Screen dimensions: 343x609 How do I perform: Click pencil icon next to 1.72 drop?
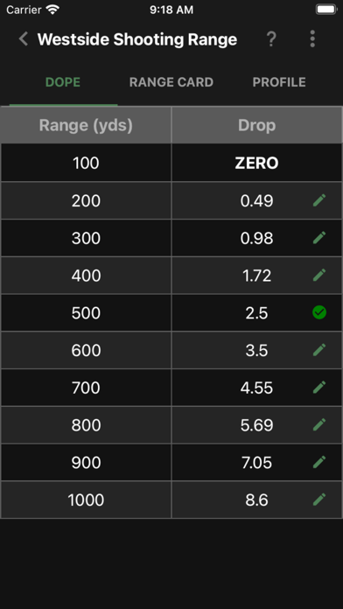pos(319,276)
